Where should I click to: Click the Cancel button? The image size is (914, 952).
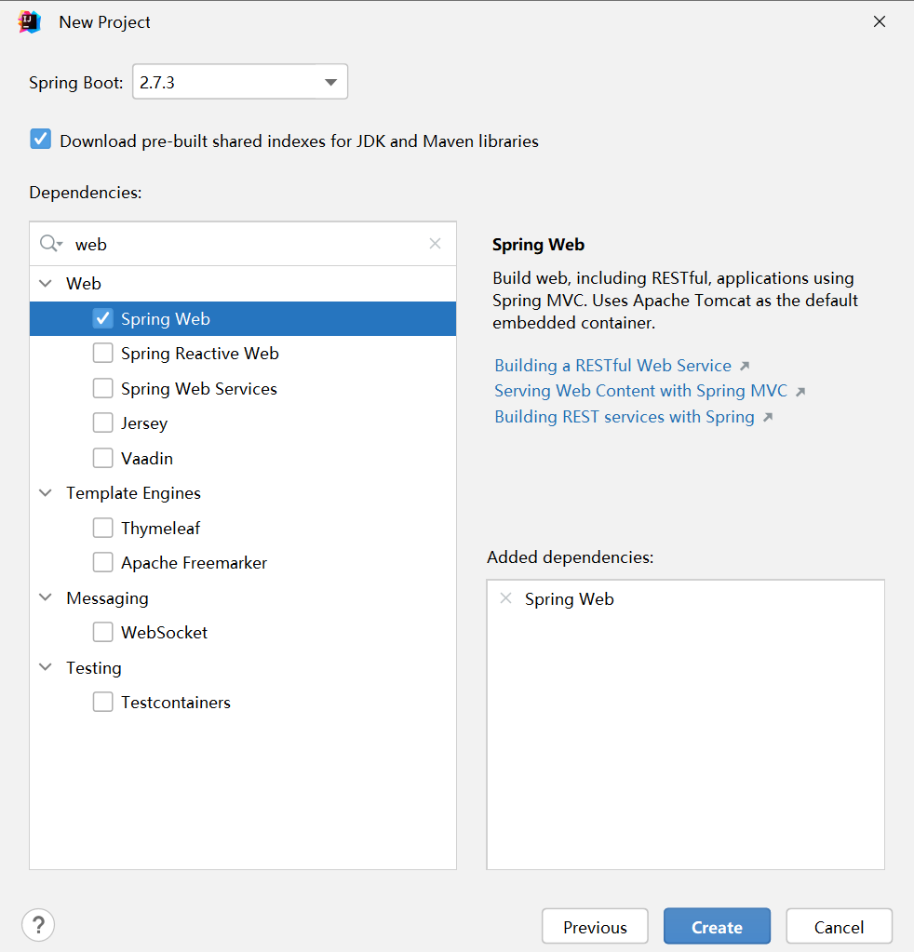[839, 927]
